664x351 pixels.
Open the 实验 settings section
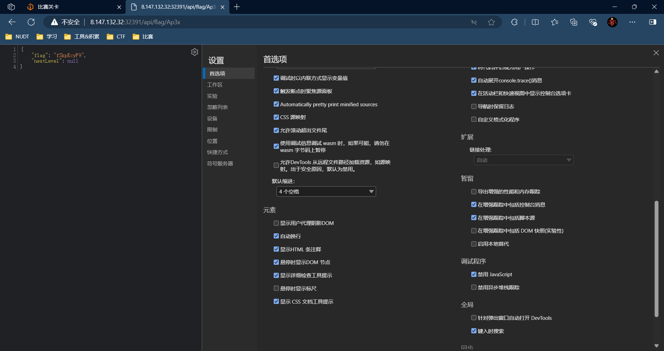pyautogui.click(x=212, y=96)
